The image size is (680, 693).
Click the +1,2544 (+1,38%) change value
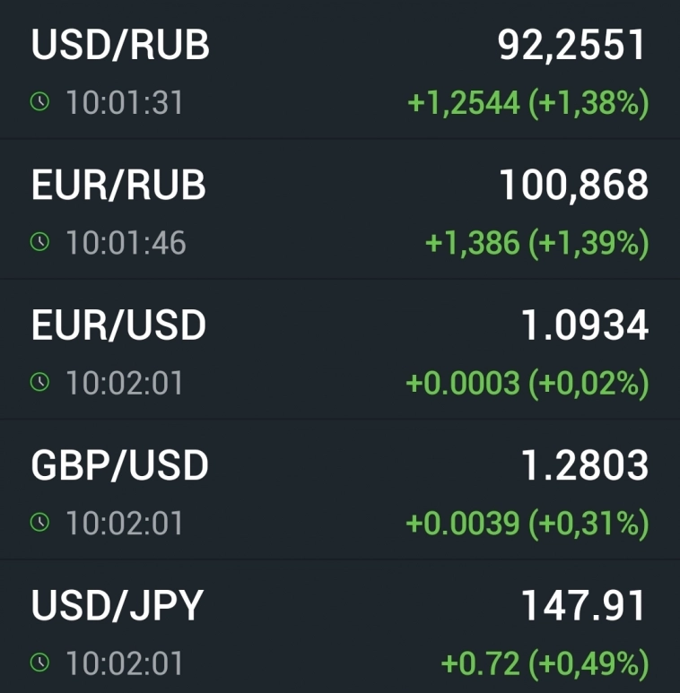(527, 104)
